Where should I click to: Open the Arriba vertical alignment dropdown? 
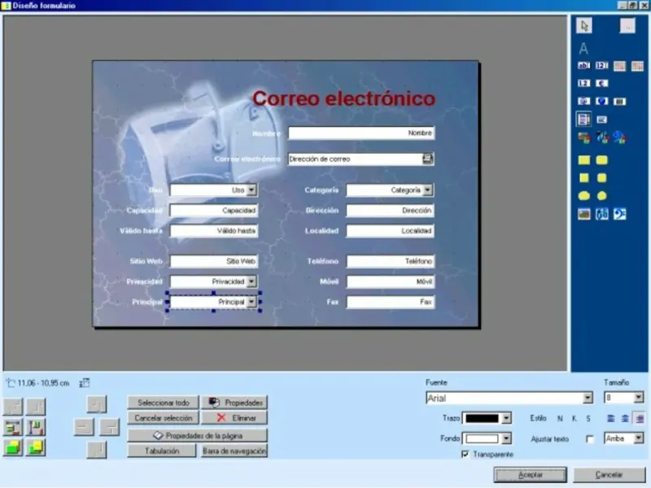coord(639,438)
